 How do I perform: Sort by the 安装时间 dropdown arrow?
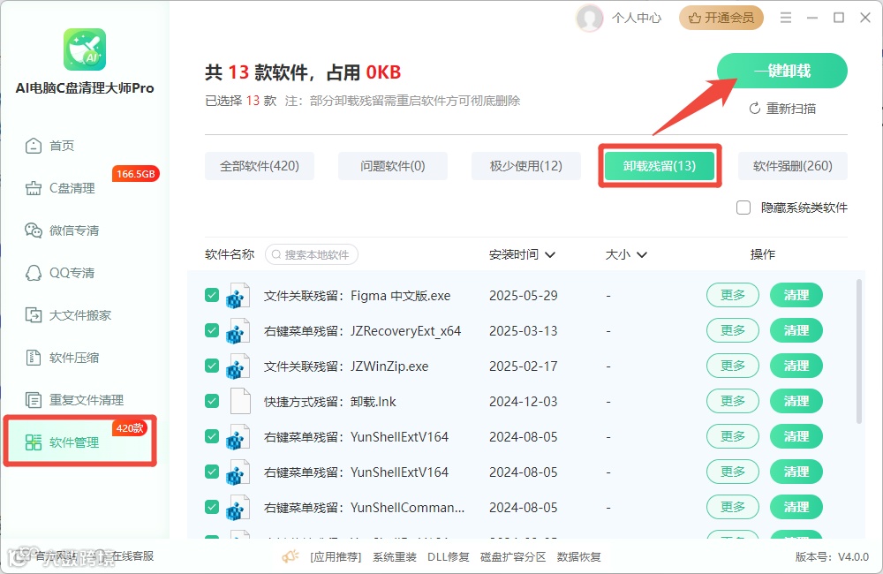(x=550, y=254)
